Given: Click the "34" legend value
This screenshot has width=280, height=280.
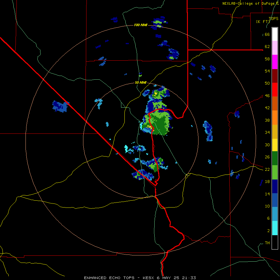Looking at the screenshot, I should click(267, 133).
